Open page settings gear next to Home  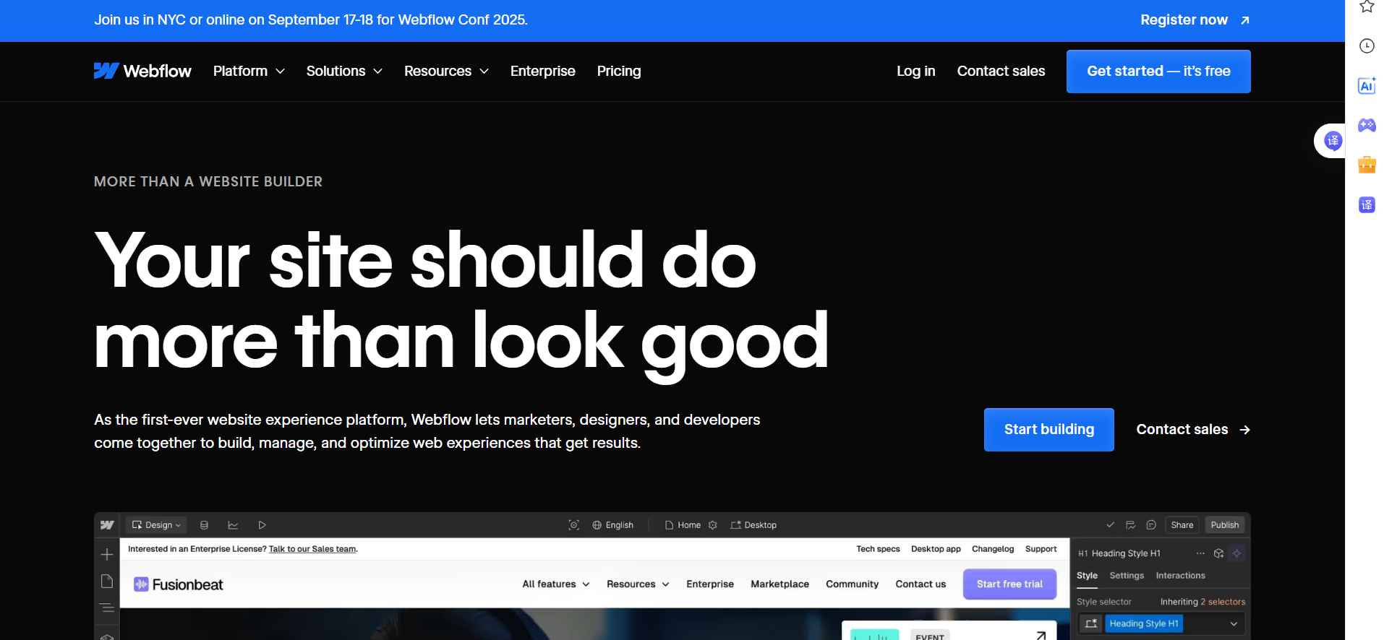[713, 525]
